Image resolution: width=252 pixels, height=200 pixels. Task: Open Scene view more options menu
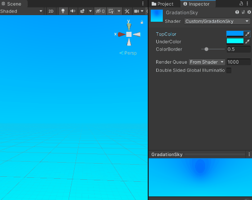click(x=143, y=4)
